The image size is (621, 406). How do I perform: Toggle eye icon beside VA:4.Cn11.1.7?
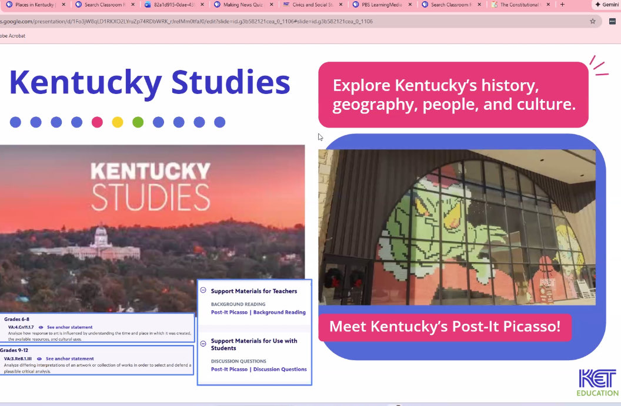coord(41,327)
